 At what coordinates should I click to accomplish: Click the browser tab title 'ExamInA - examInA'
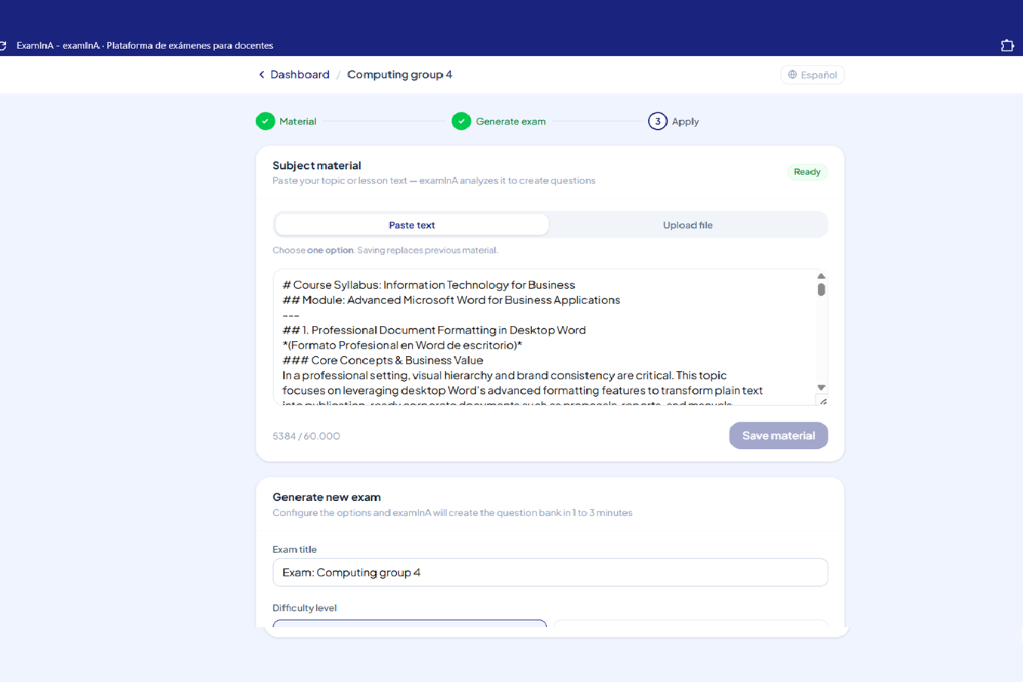tap(145, 46)
